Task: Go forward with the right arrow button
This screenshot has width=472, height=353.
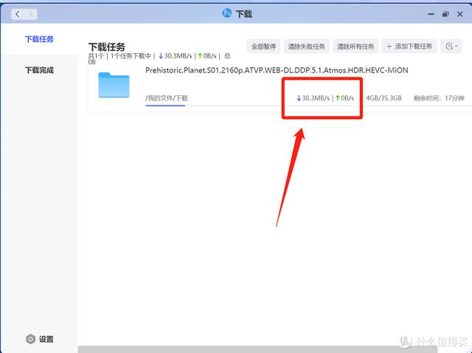Action: pos(31,14)
